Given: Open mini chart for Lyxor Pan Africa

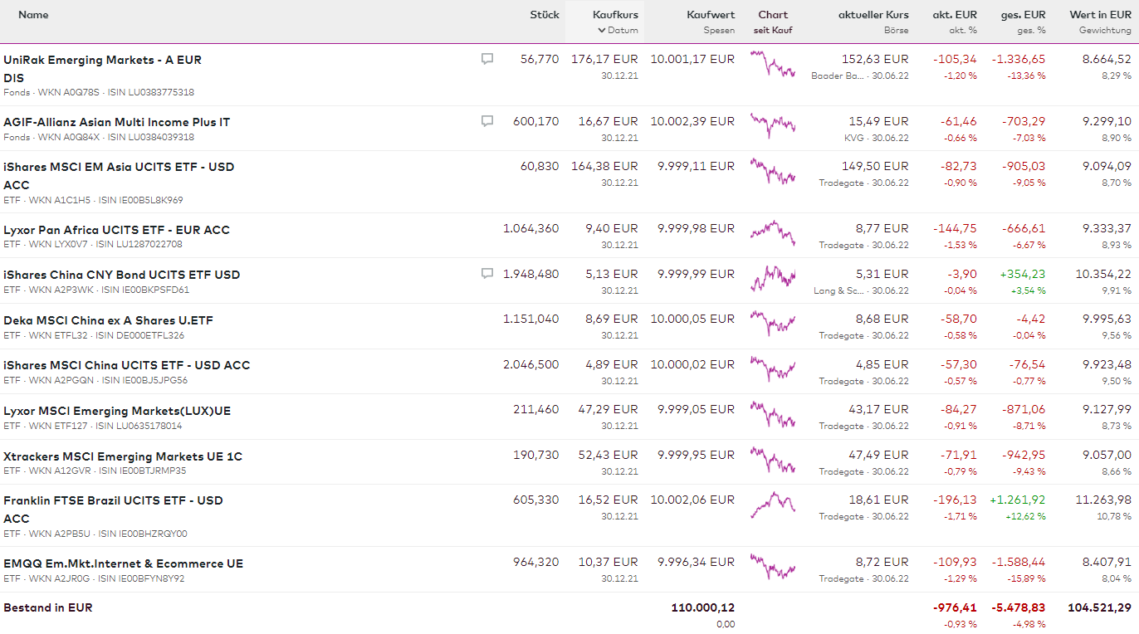Looking at the screenshot, I should tap(773, 232).
